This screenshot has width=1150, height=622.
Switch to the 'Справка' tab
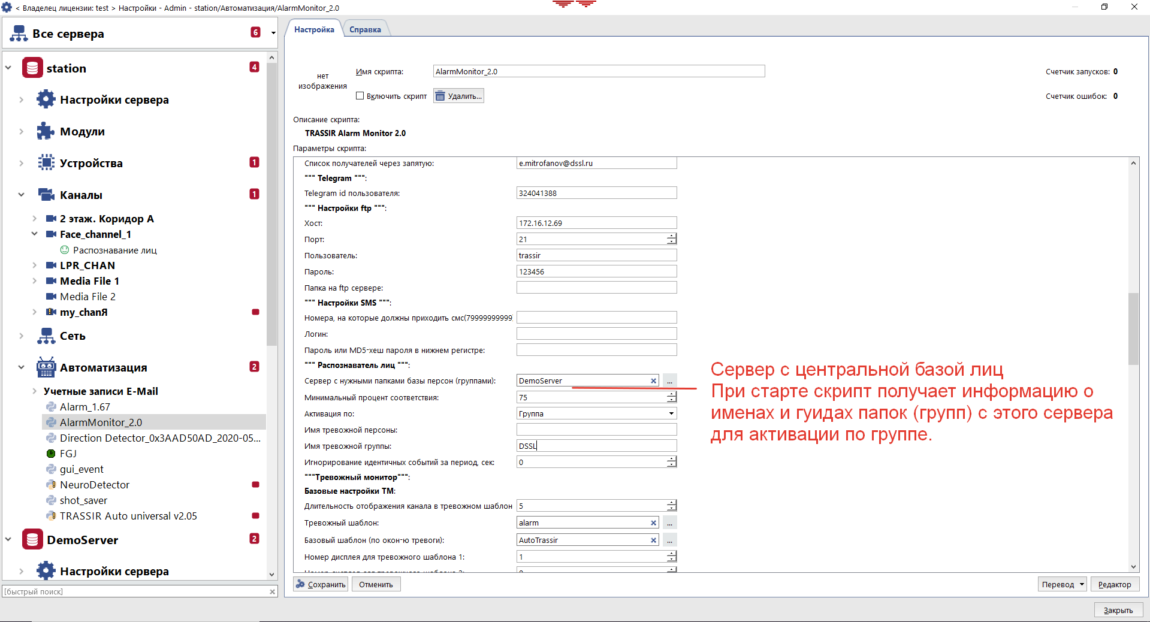(365, 29)
